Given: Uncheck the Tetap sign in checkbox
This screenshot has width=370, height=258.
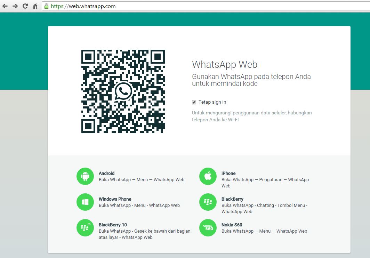Looking at the screenshot, I should (194, 102).
